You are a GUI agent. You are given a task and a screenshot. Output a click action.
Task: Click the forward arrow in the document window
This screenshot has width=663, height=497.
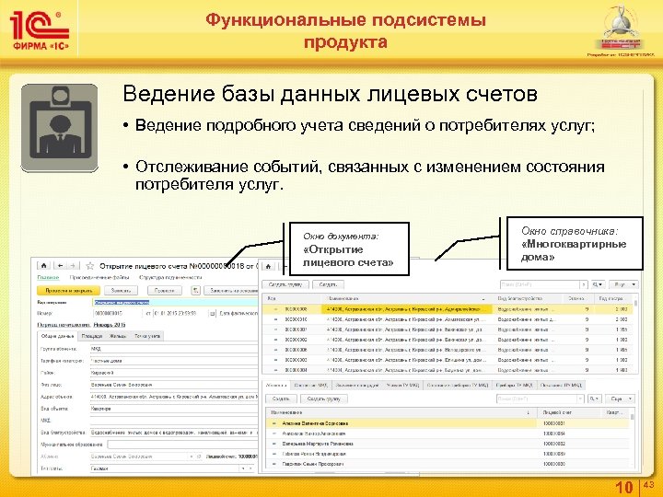click(x=73, y=265)
